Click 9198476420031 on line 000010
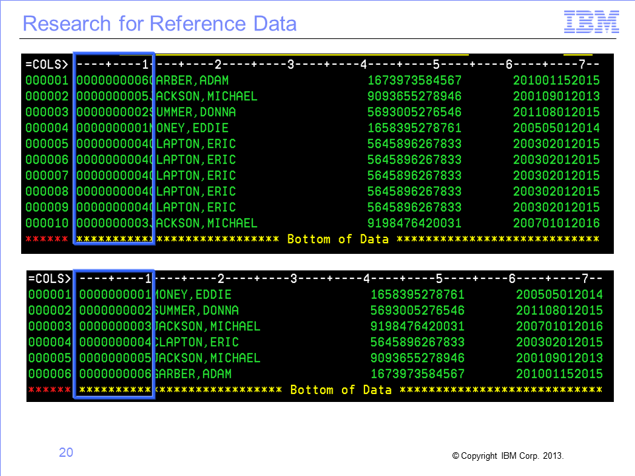Viewport: 635px width, 476px height. (x=414, y=223)
